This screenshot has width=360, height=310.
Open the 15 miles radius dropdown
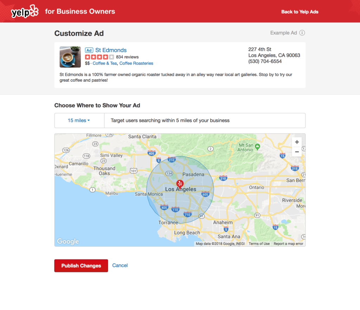[79, 120]
